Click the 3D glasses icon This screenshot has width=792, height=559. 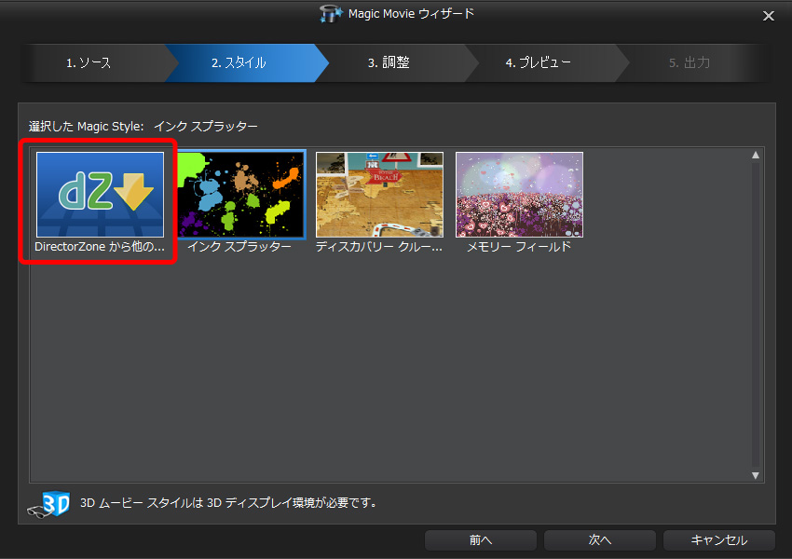click(48, 503)
